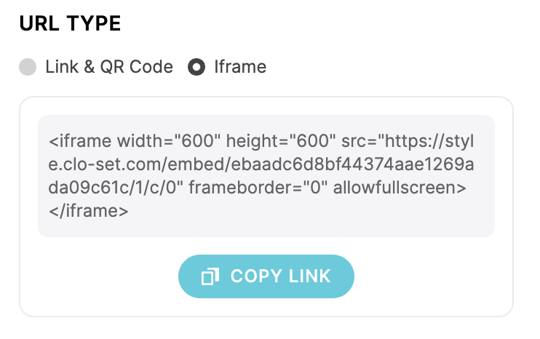Click the opening <iframe tag text
Viewport: 540px width, 339px height.
(80, 141)
